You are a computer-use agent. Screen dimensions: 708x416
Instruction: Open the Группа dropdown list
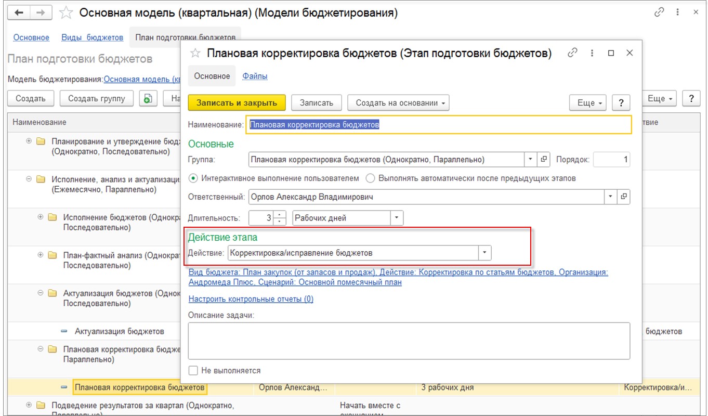pos(531,160)
